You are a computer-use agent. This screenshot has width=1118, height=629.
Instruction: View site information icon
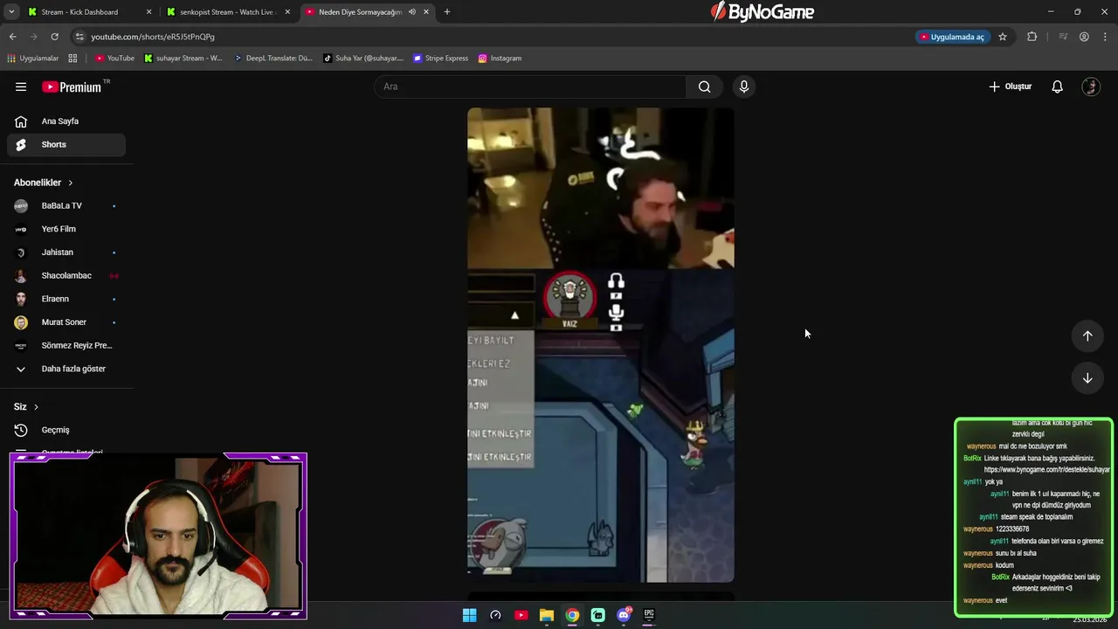(79, 37)
